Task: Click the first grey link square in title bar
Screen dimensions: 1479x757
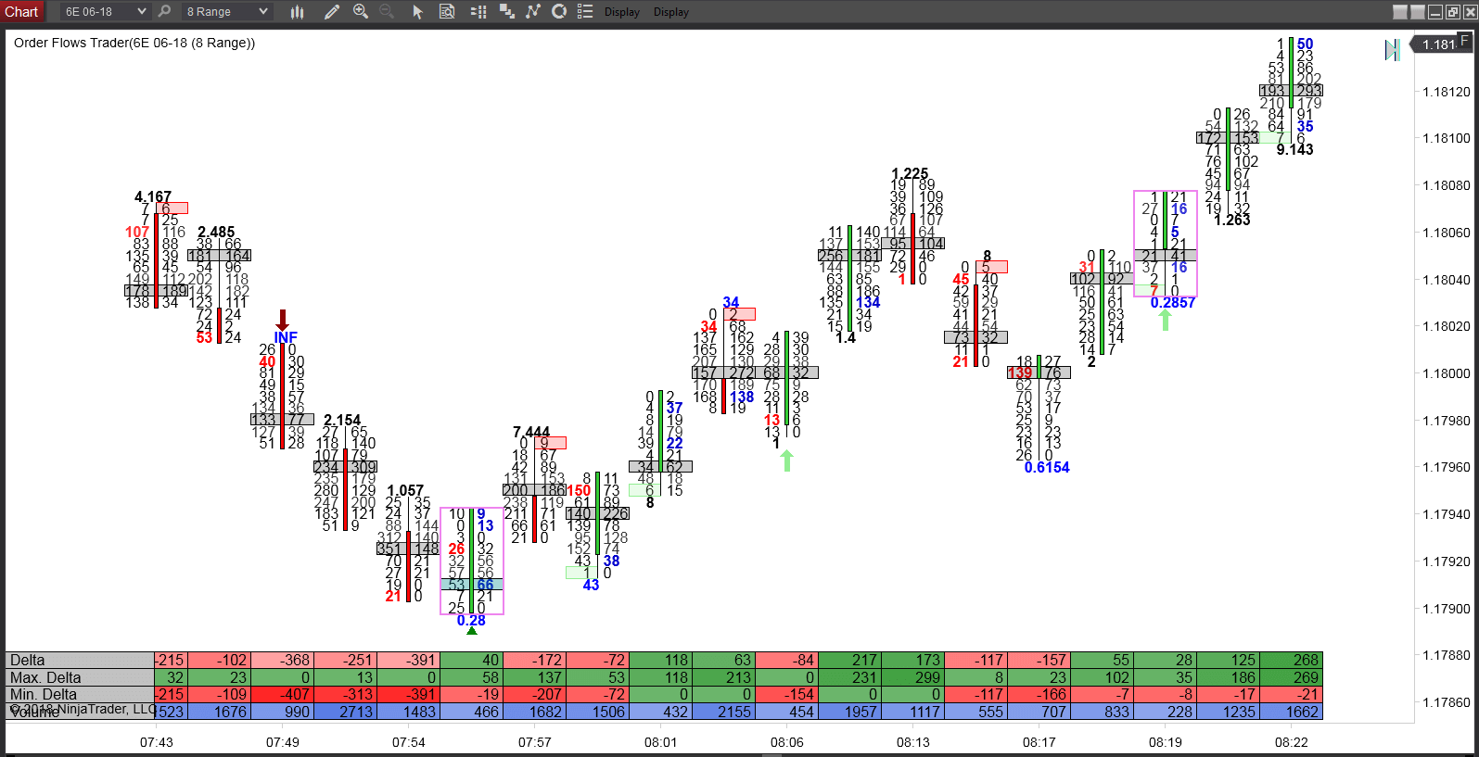Action: point(1400,12)
